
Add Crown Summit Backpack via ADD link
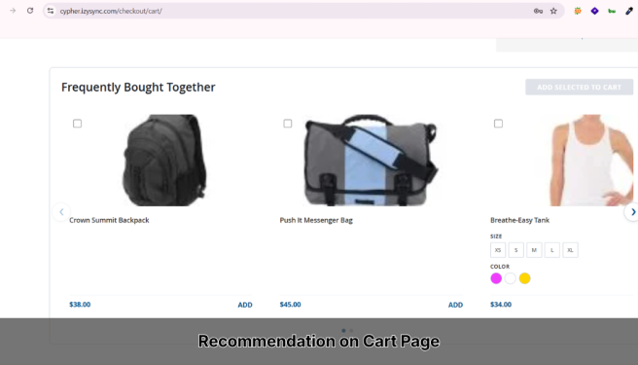[245, 305]
